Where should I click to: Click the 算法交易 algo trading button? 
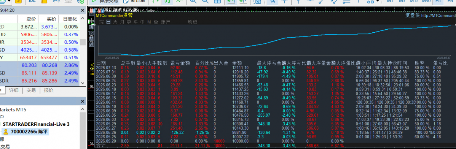click(x=104, y=2)
